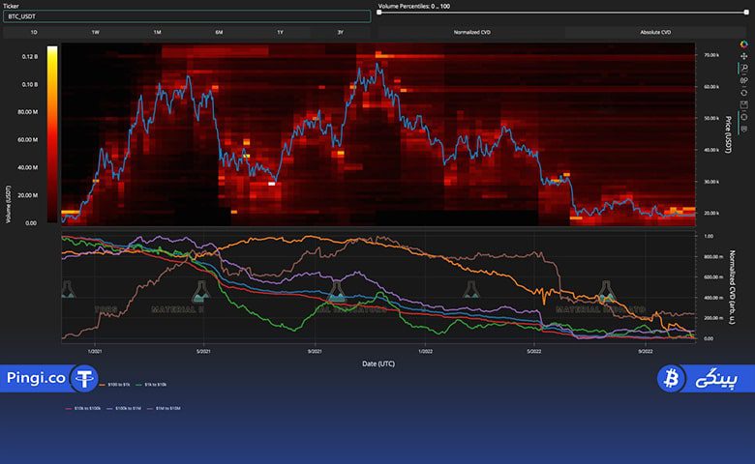Click the '1/2021' date axis tick

pyautogui.click(x=95, y=351)
